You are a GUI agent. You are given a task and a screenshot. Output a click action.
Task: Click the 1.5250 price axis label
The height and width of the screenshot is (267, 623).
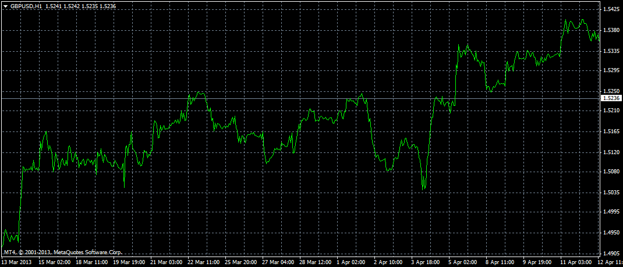pos(611,91)
